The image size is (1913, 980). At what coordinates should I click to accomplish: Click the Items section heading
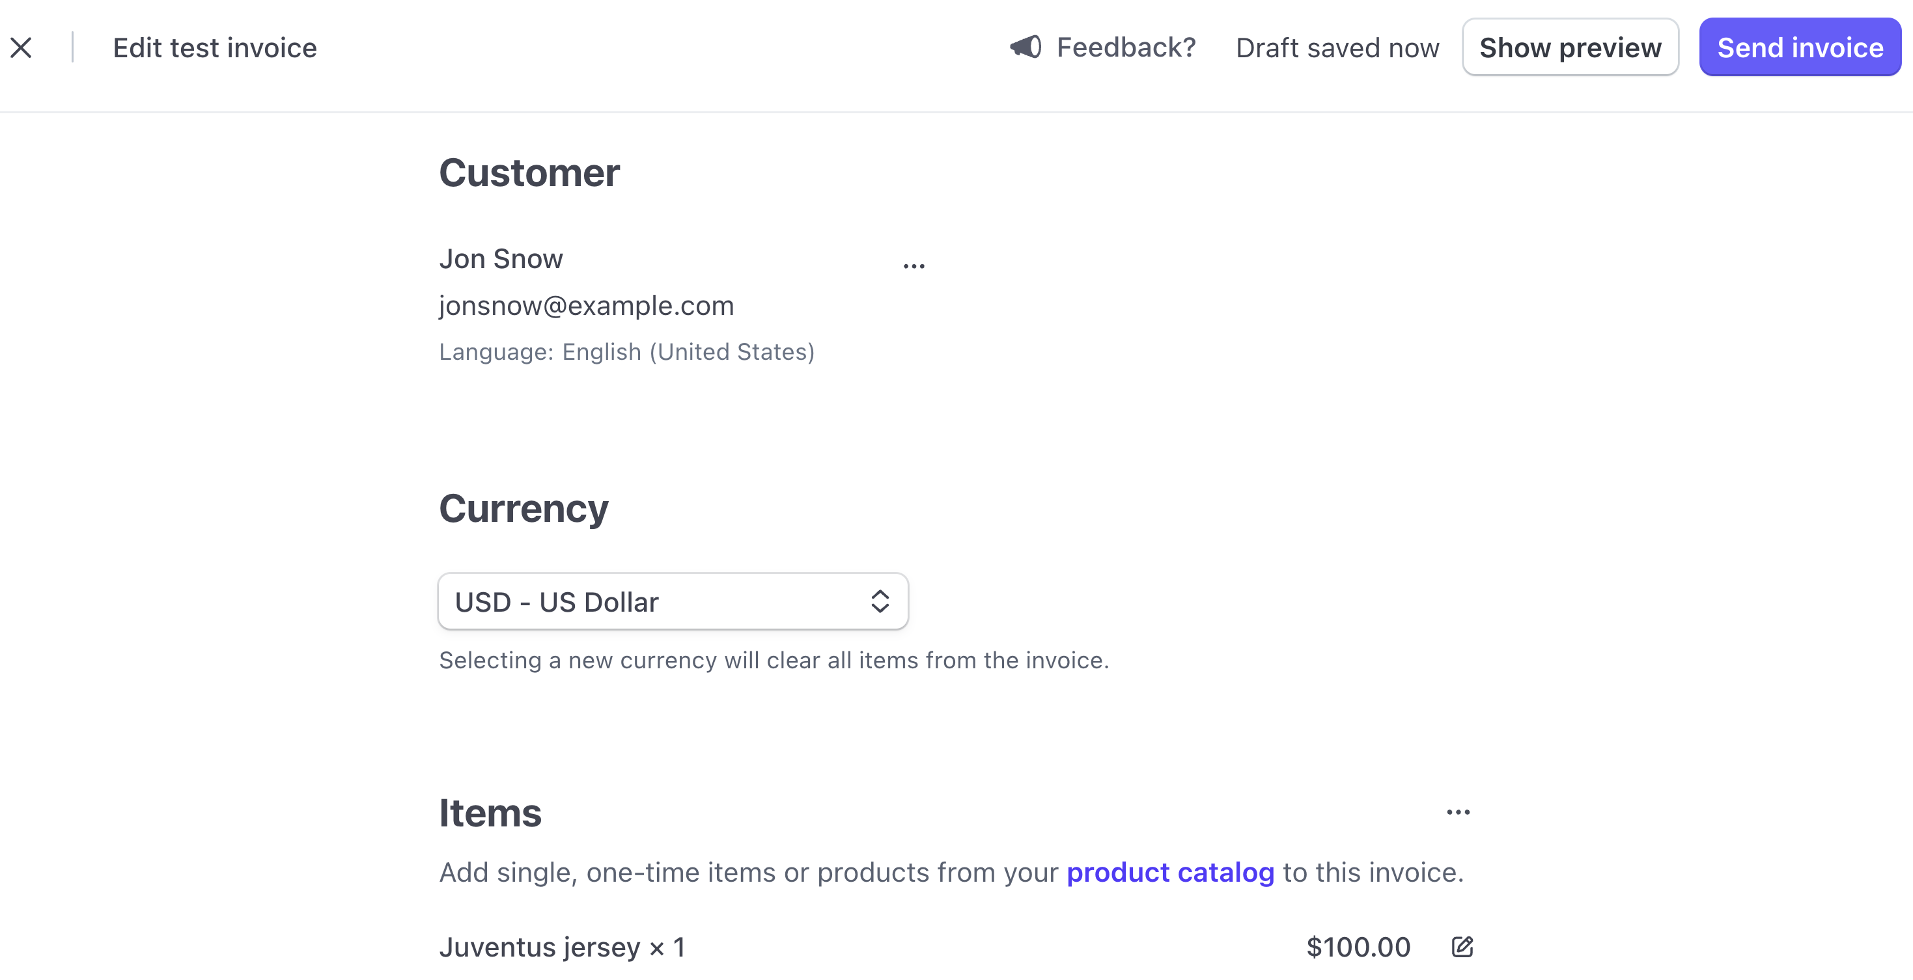pos(490,813)
